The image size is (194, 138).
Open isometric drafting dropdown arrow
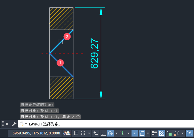click(x=129, y=133)
